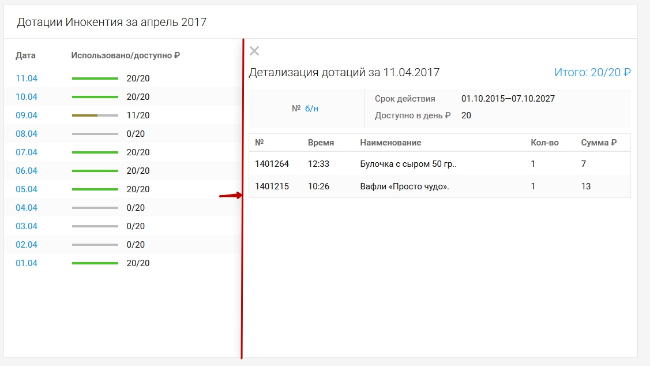650x366 pixels.
Task: Click item Булочка с сыром 50 гр..
Action: coord(408,164)
